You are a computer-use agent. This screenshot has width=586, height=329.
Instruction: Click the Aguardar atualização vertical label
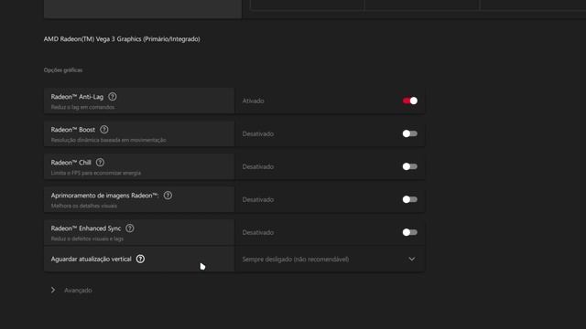[x=92, y=259]
